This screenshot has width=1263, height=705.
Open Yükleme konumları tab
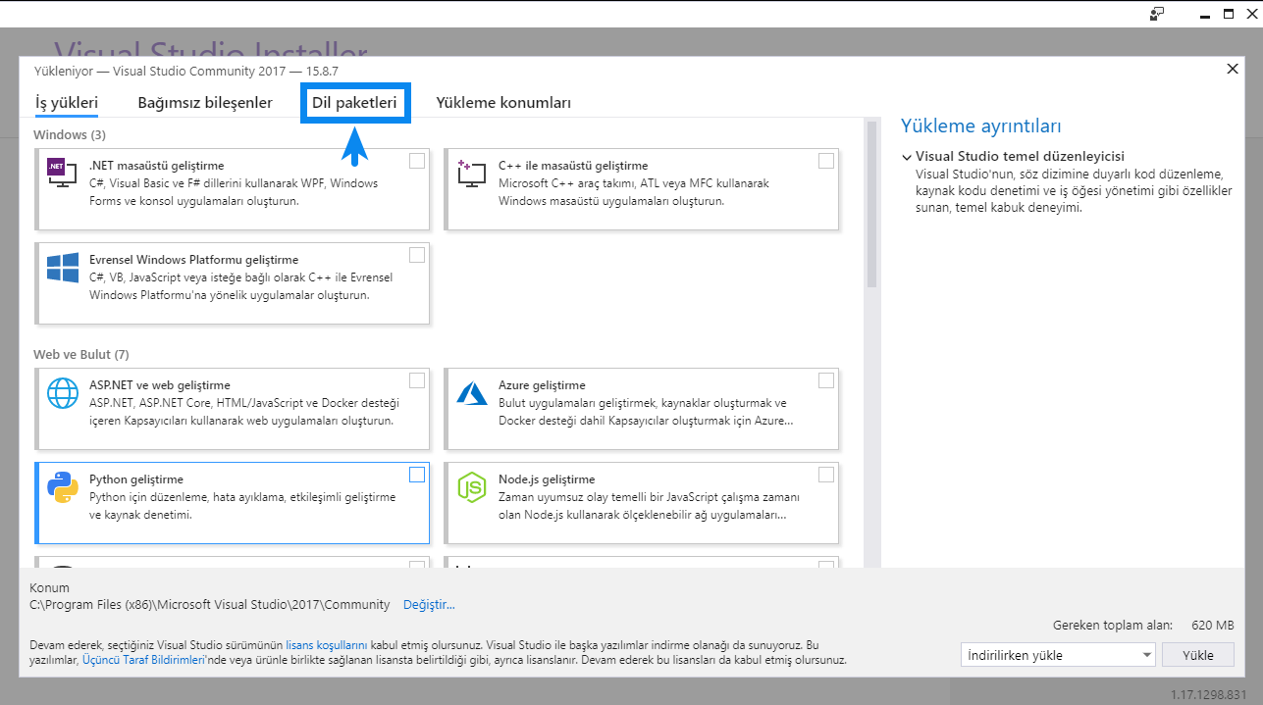[x=503, y=102]
